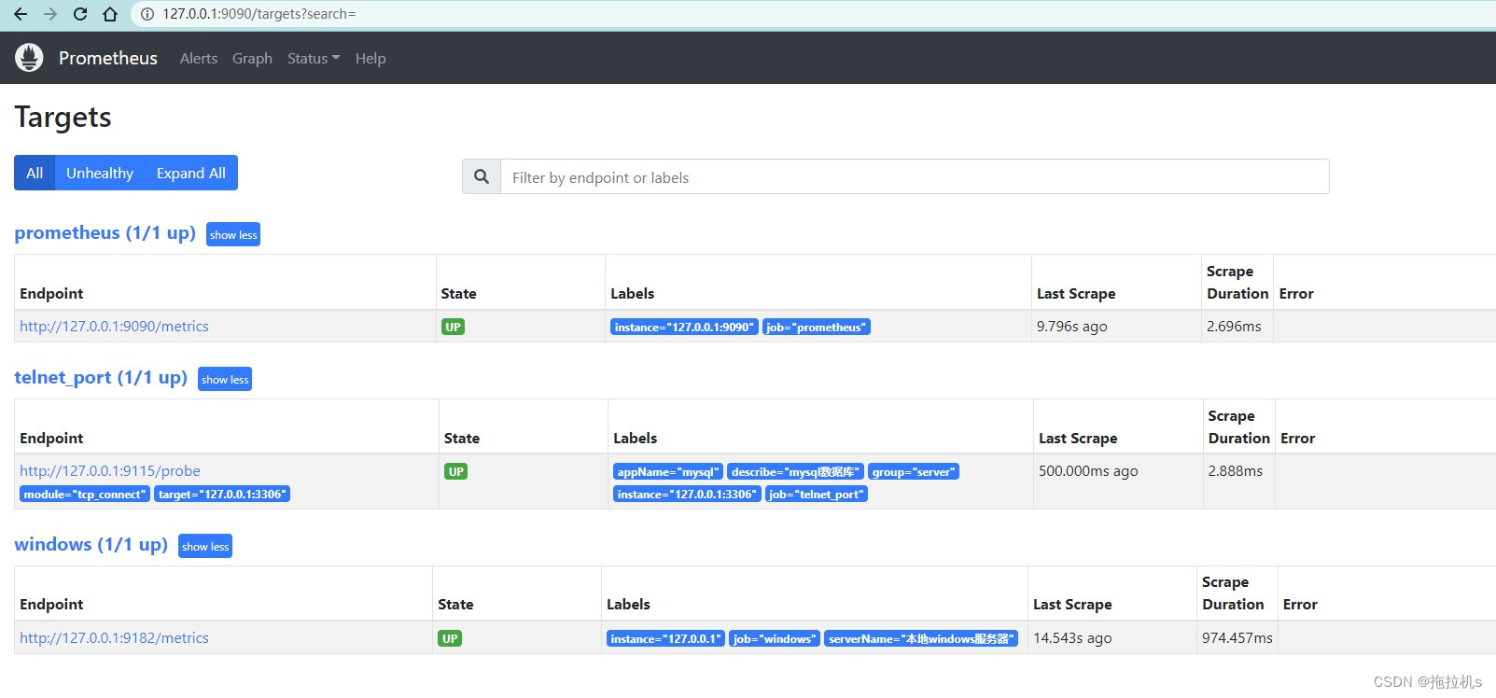Click the serverName="本地windows服务器" label
Viewport: 1496px width, 698px height.
pyautogui.click(x=921, y=638)
